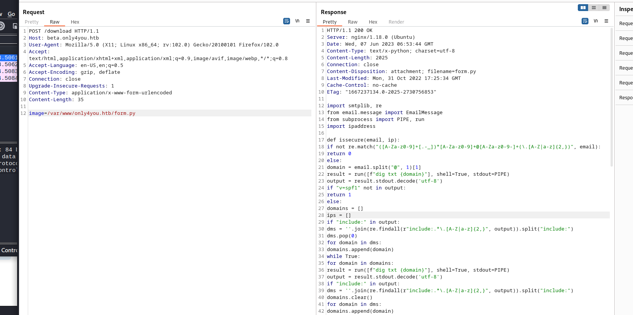Expand the 'Respo' row in the Inspector
Screen dimensions: 633x315
click(x=624, y=98)
